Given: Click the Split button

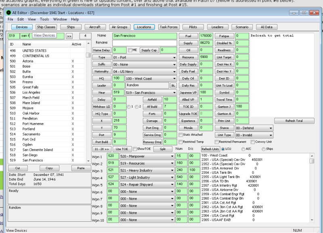Looking at the screenshot, I should click(x=163, y=149).
